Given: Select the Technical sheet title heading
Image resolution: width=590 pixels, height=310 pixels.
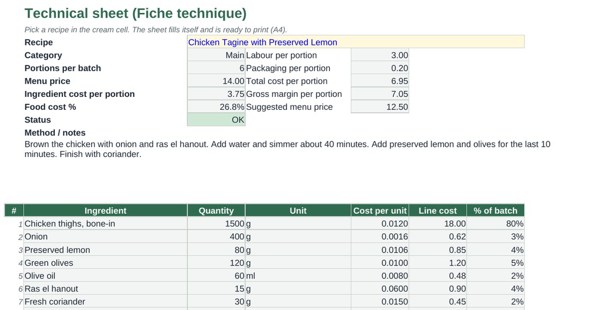Looking at the screenshot, I should (136, 13).
